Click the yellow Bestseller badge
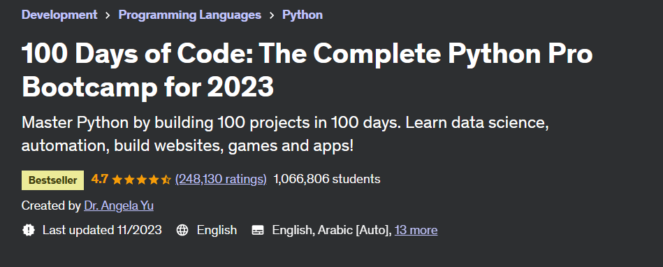 pyautogui.click(x=53, y=180)
